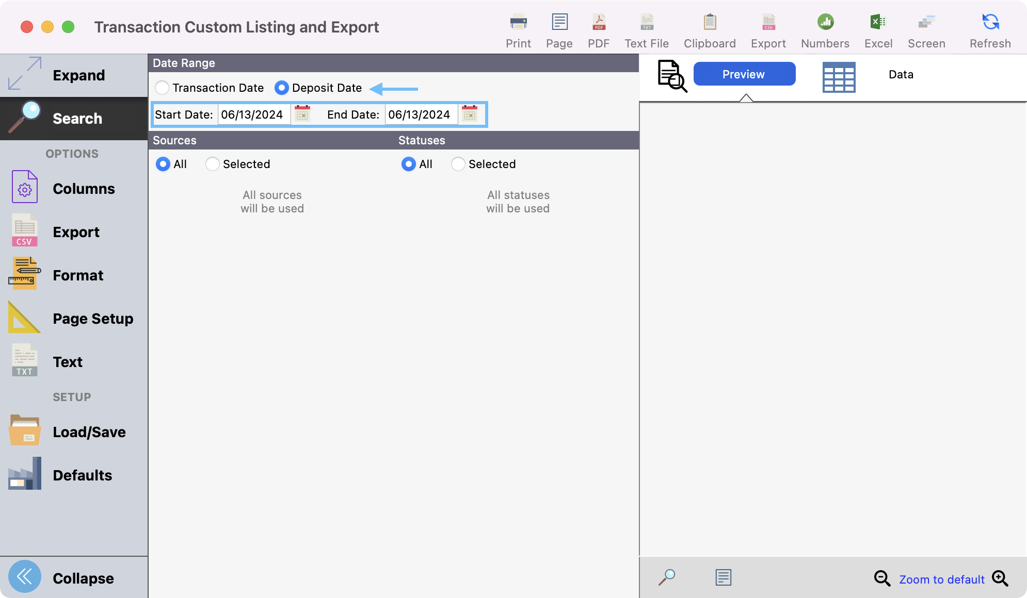Click the Zoom to default link
The image size is (1027, 598).
click(x=941, y=579)
